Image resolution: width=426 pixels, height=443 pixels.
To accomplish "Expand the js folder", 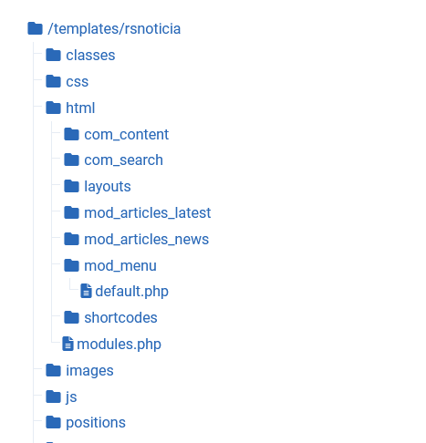I will [71, 397].
